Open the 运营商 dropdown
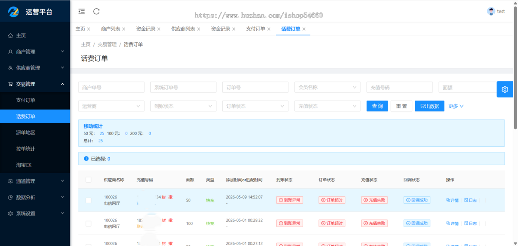 click(x=111, y=106)
